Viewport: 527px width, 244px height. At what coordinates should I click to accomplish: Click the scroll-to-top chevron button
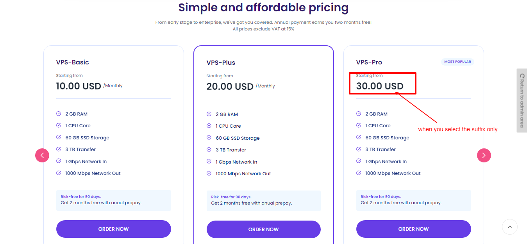coord(509,227)
